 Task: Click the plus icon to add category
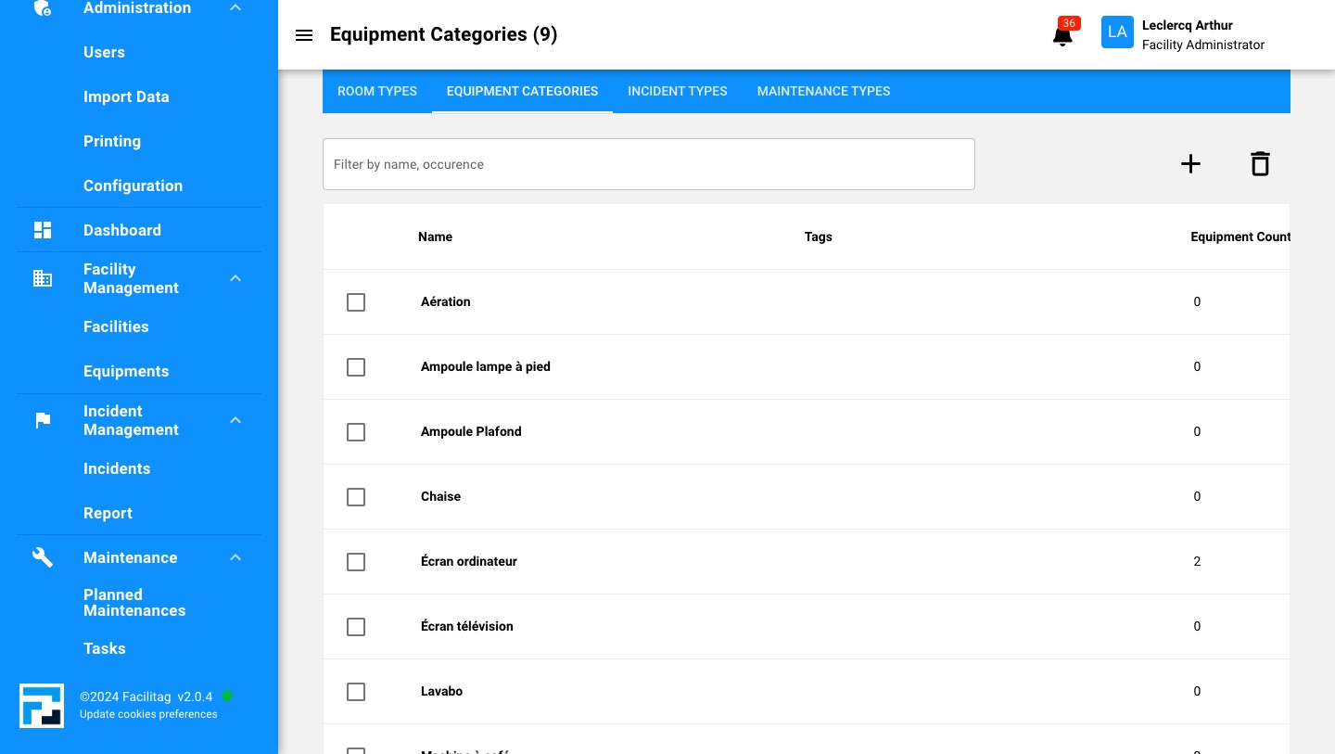(x=1190, y=164)
